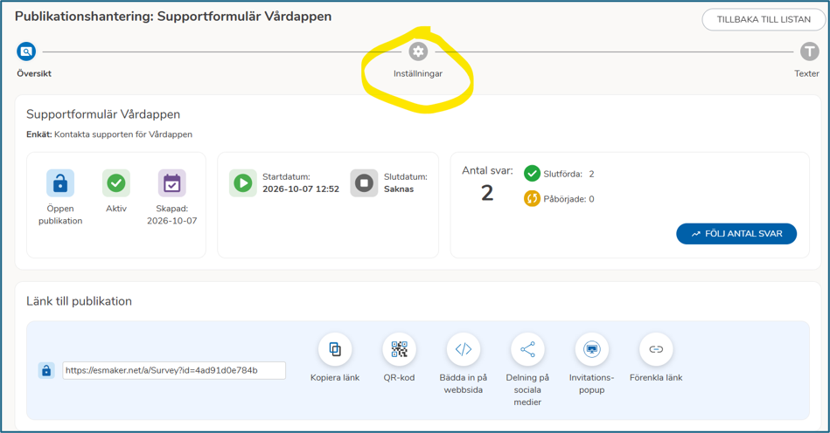Viewport: 830px width, 433px height.
Task: Click the grey Slutdatum stop icon
Action: [x=364, y=183]
